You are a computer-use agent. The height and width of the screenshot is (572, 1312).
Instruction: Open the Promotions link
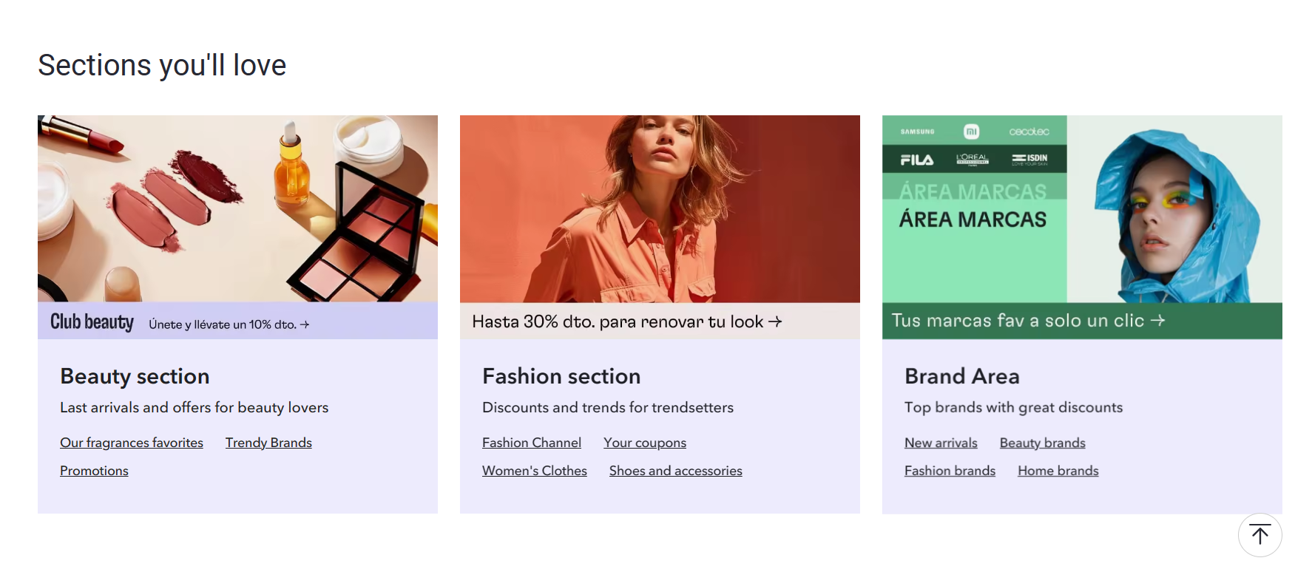(x=94, y=471)
